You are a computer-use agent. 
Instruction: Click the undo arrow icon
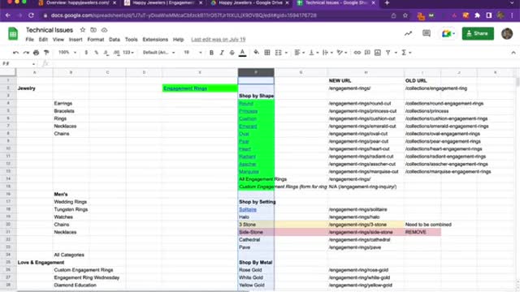pos(15,53)
